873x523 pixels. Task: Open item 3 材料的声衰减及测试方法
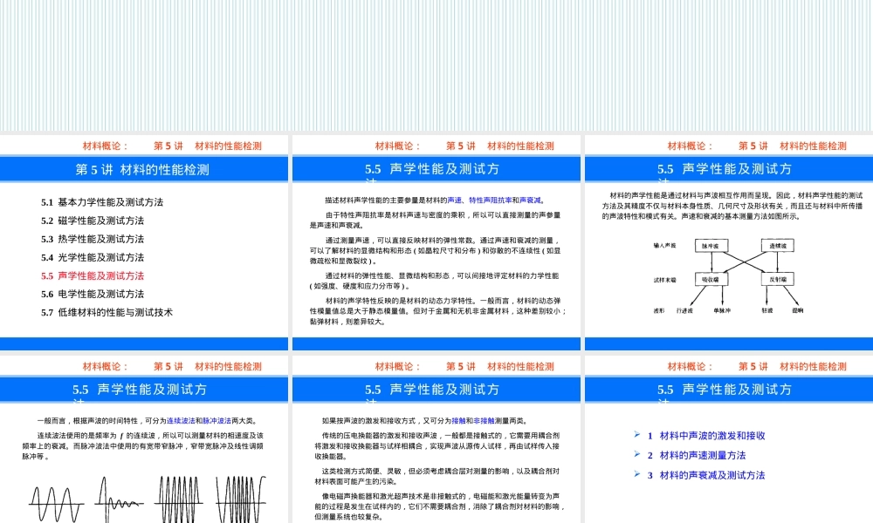[706, 475]
